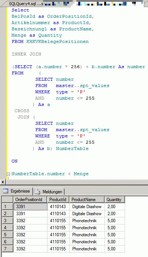Select result row 6 header
The width and height of the screenshot is (148, 257).
(x=7, y=242)
